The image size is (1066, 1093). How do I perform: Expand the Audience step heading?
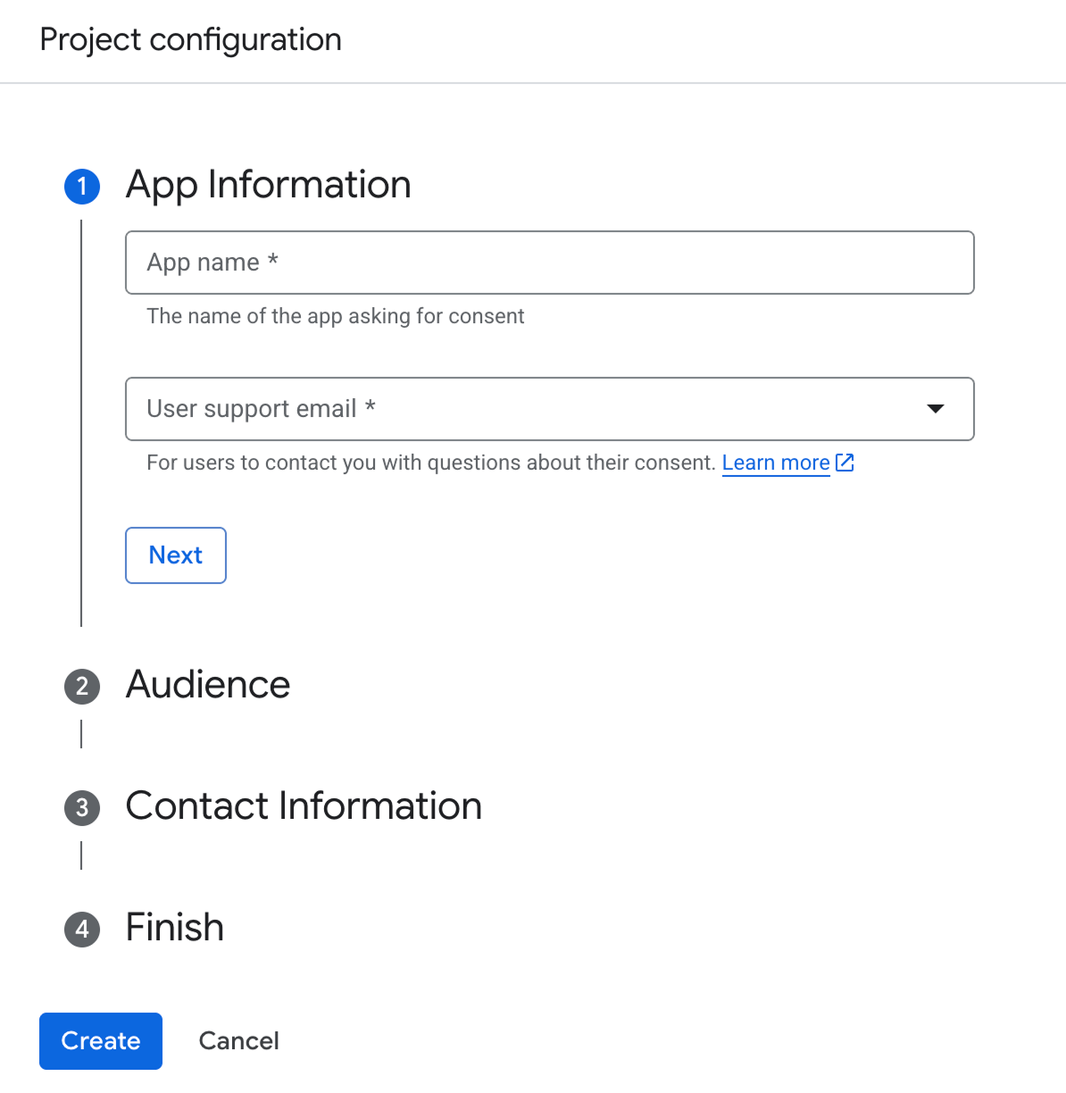point(208,685)
